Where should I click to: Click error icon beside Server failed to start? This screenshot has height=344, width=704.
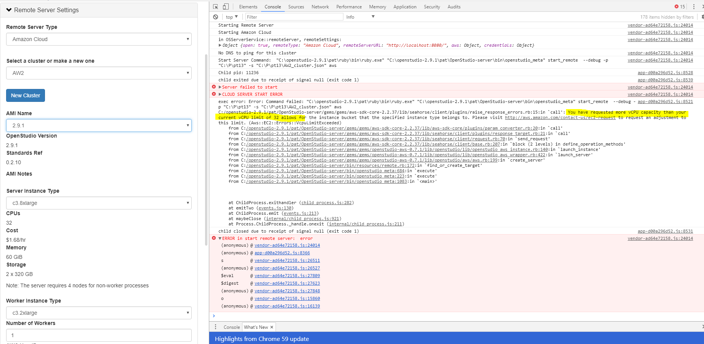pyautogui.click(x=214, y=87)
